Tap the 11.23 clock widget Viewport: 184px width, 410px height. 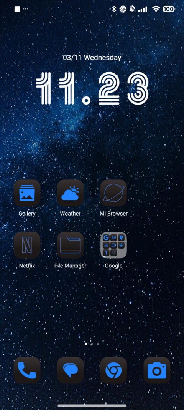pyautogui.click(x=92, y=89)
